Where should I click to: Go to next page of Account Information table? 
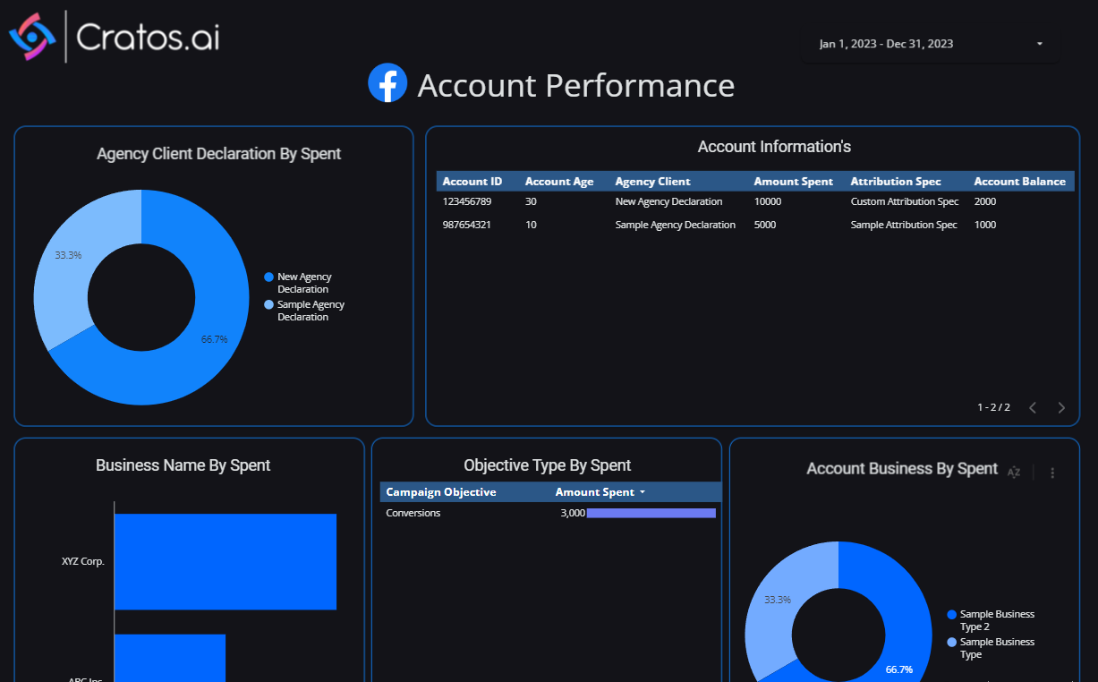pos(1061,407)
